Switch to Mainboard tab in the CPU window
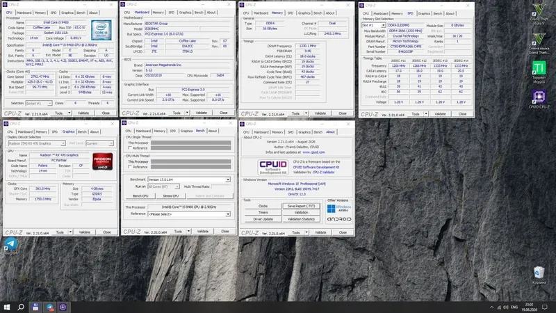Image resolution: width=556 pixels, height=313 pixels. [24, 13]
